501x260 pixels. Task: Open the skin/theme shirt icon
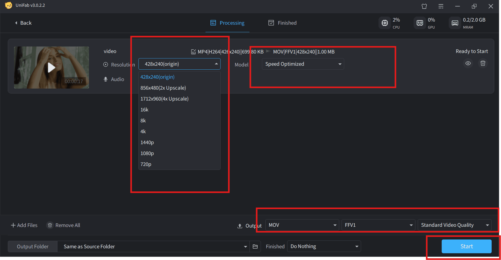424,6
